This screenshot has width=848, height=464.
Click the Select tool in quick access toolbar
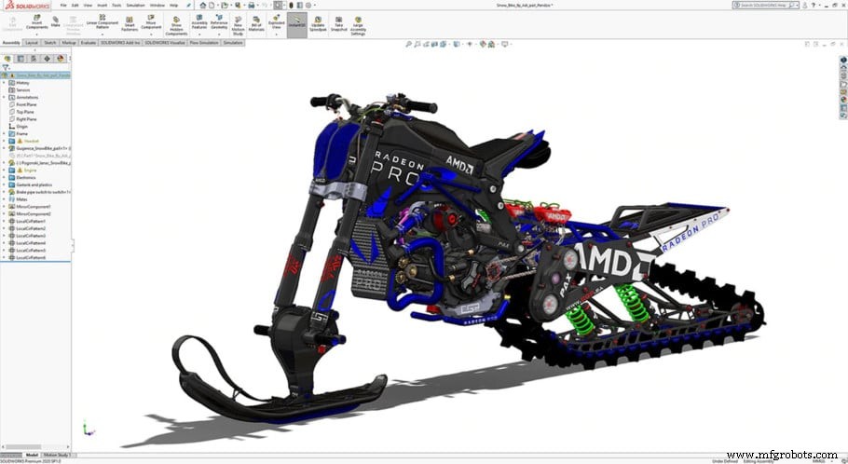[x=278, y=5]
